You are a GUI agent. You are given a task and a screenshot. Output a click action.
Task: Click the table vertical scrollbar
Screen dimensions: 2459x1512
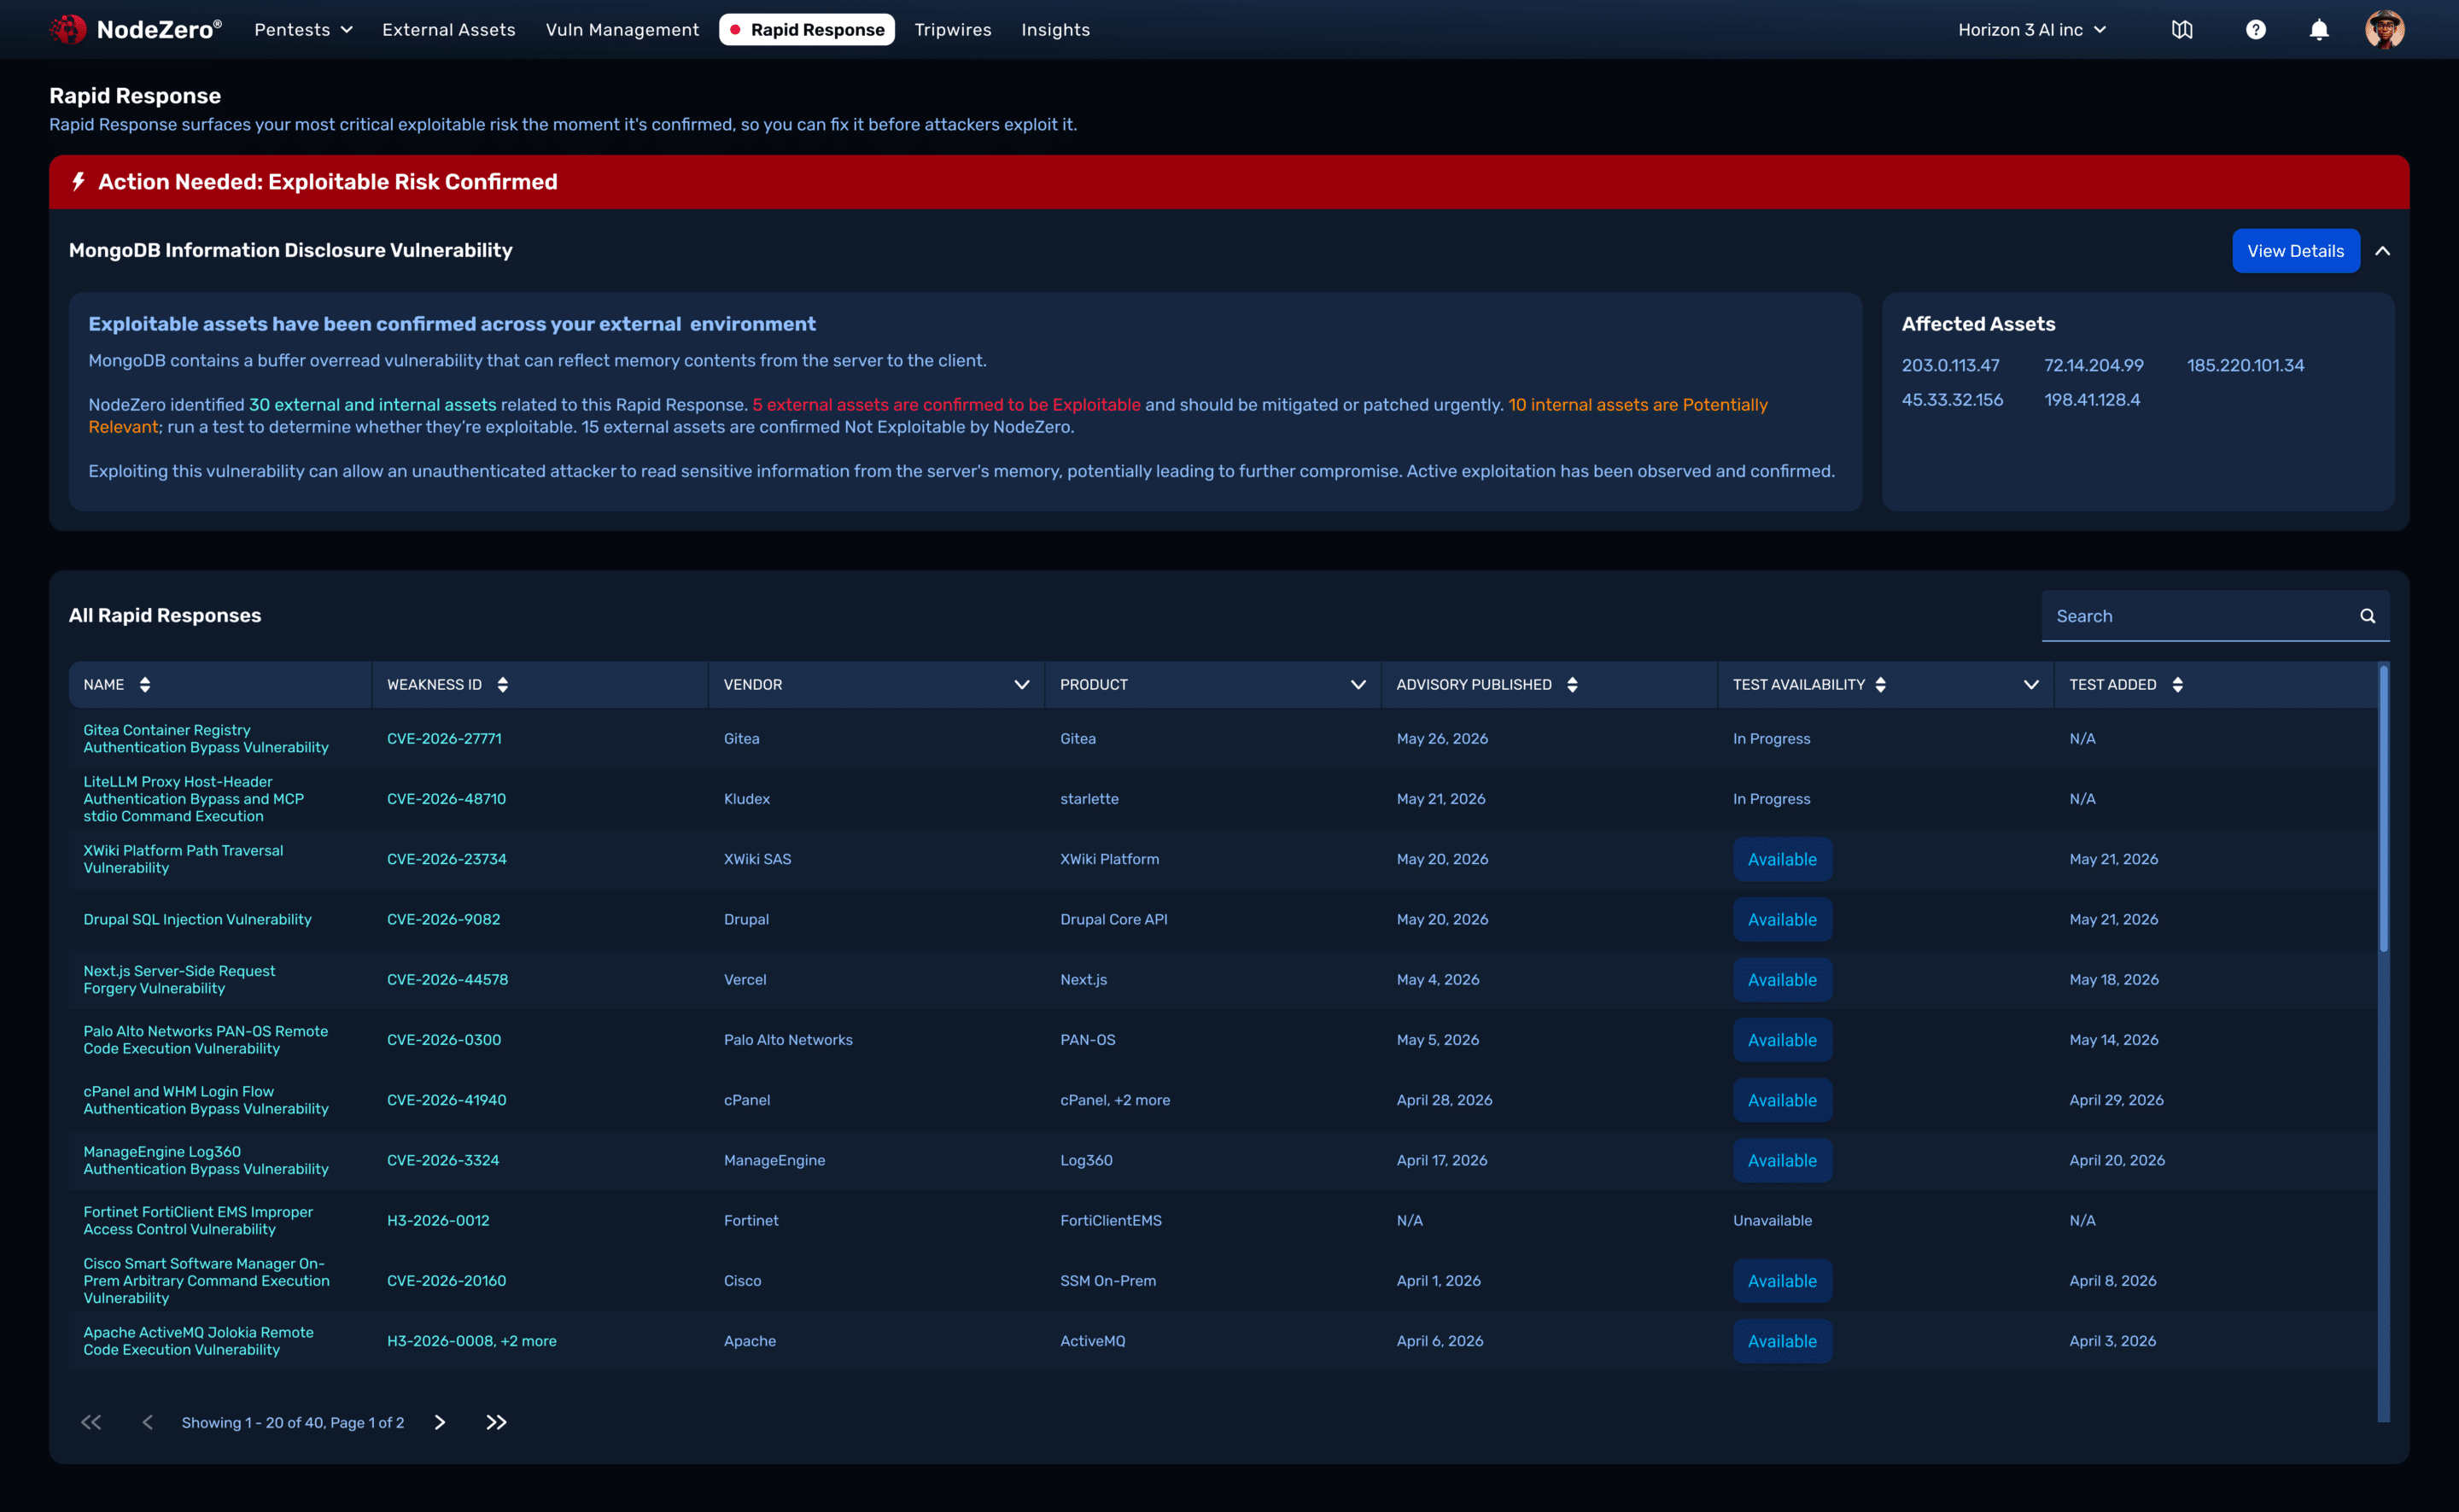coord(2383,808)
